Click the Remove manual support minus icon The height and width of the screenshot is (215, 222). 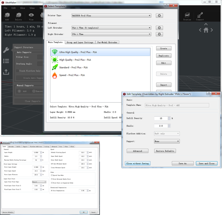pos(34,91)
